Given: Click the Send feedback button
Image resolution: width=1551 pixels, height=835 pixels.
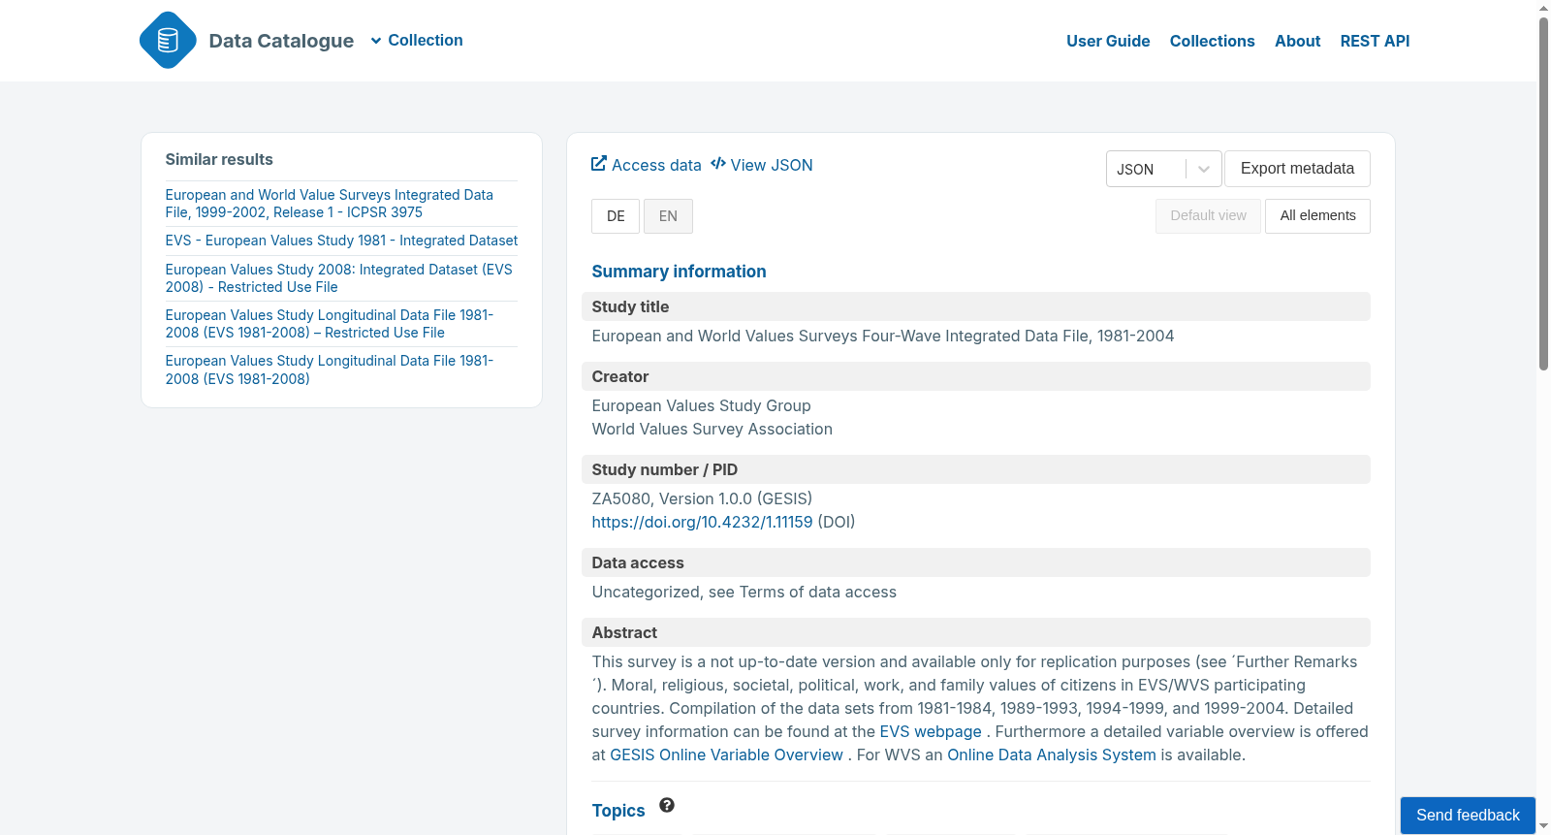Looking at the screenshot, I should [x=1468, y=816].
